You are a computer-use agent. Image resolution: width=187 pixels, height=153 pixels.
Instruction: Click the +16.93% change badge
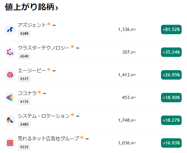click(171, 143)
